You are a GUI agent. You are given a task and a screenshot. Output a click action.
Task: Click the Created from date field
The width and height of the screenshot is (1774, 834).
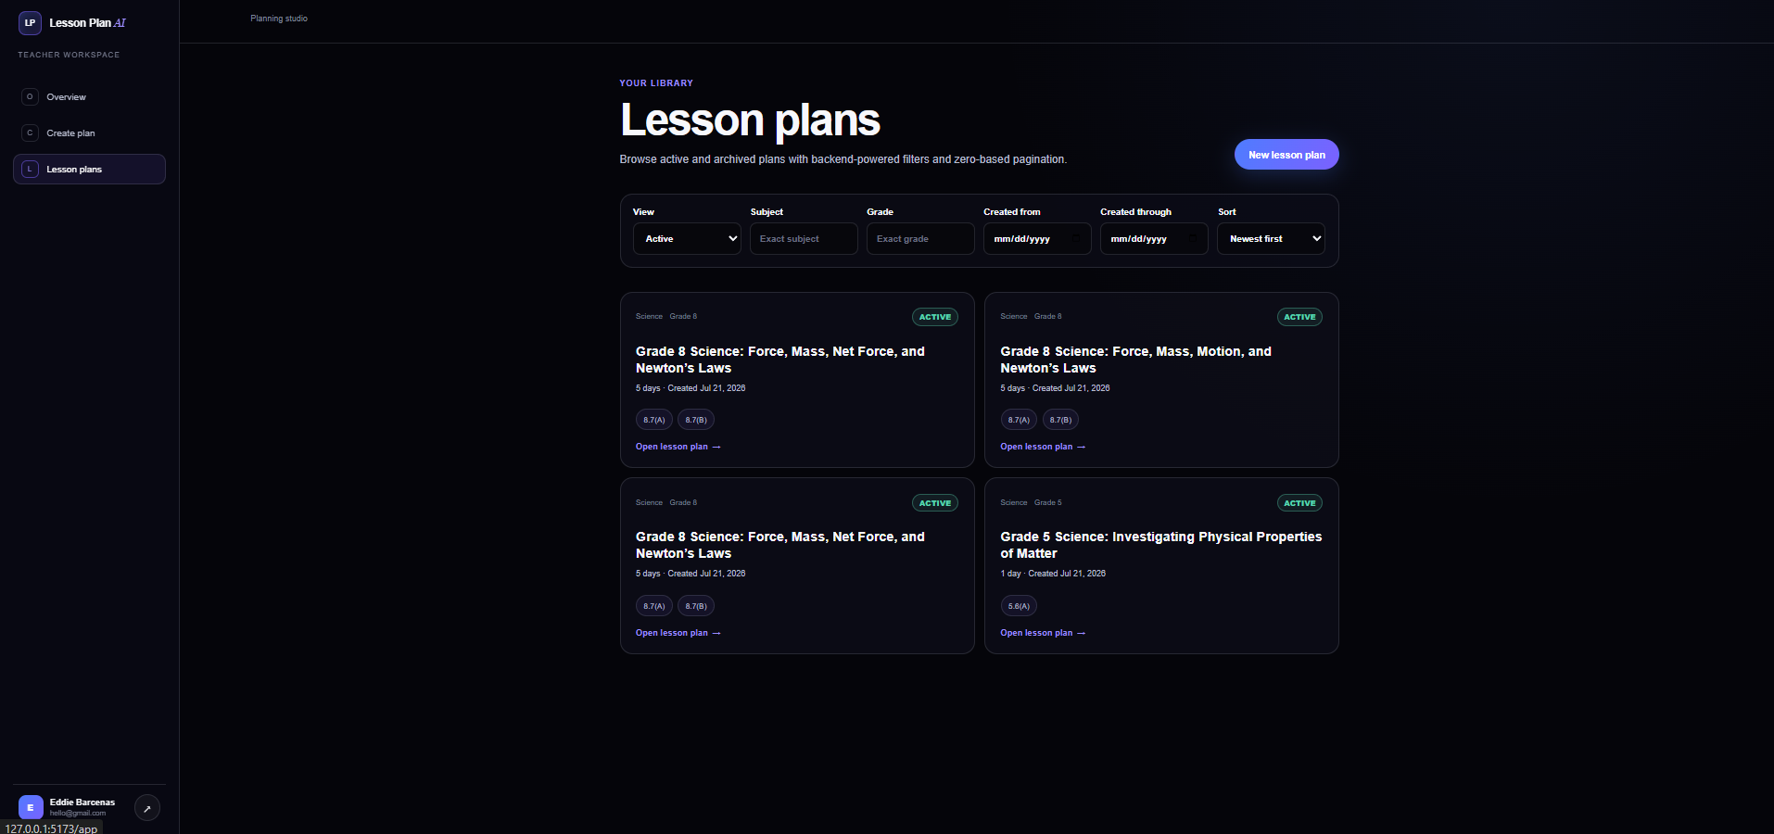pos(1037,238)
